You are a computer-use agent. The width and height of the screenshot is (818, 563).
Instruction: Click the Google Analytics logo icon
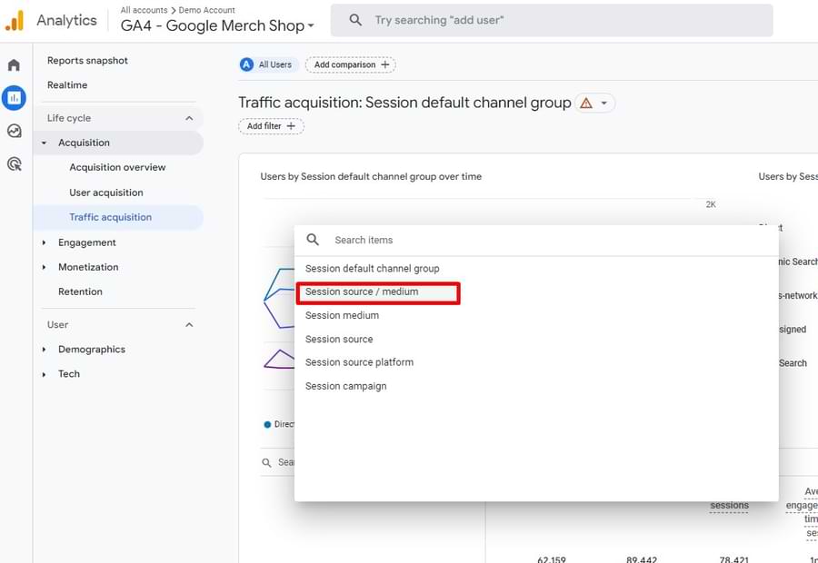tap(15, 21)
